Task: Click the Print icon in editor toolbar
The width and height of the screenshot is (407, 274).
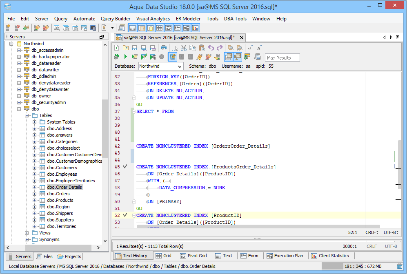Action: click(164, 48)
